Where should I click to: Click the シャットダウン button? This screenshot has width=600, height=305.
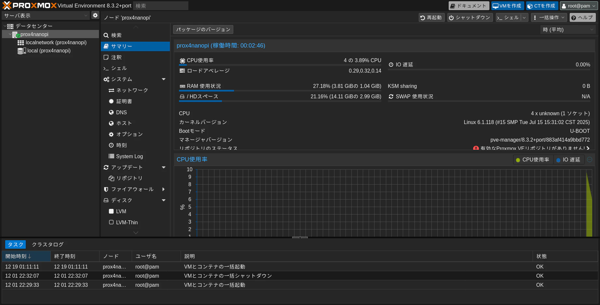(x=470, y=18)
